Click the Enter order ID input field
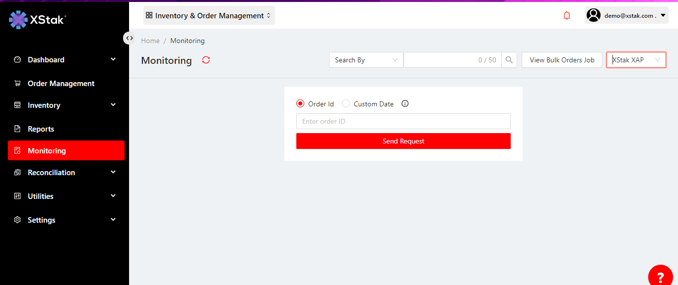This screenshot has height=285, width=678. (x=403, y=121)
